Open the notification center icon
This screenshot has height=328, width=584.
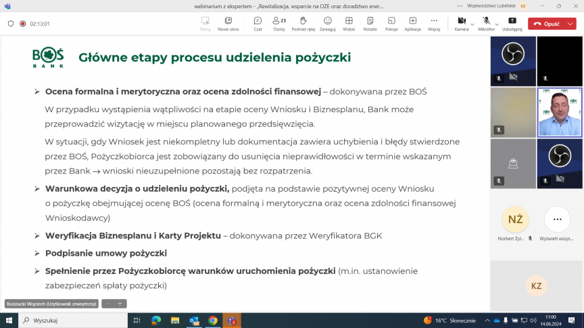tap(571, 320)
